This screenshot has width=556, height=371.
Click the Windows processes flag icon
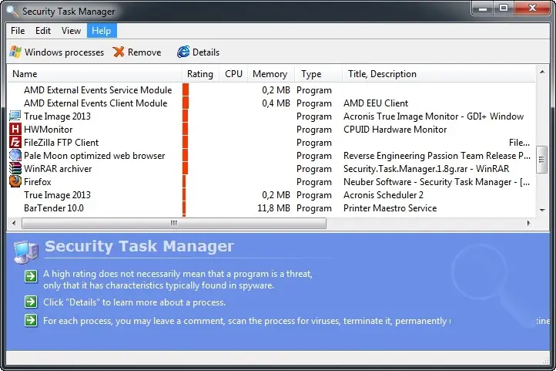coord(15,52)
